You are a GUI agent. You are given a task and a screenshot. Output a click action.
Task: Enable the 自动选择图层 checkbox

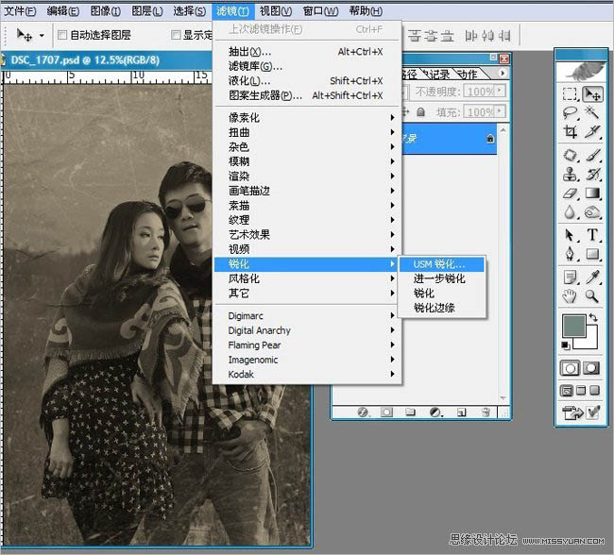[61, 35]
